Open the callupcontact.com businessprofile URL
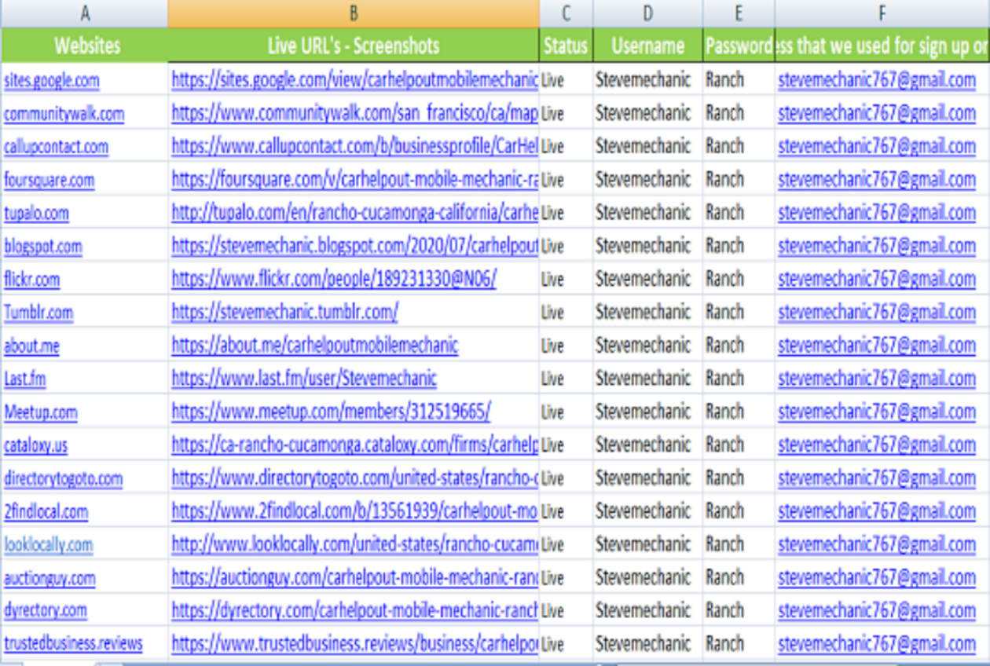990x666 pixels. pyautogui.click(x=355, y=147)
